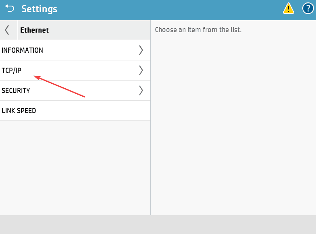Open the yellow warning alert icon
The height and width of the screenshot is (234, 316).
click(x=288, y=8)
